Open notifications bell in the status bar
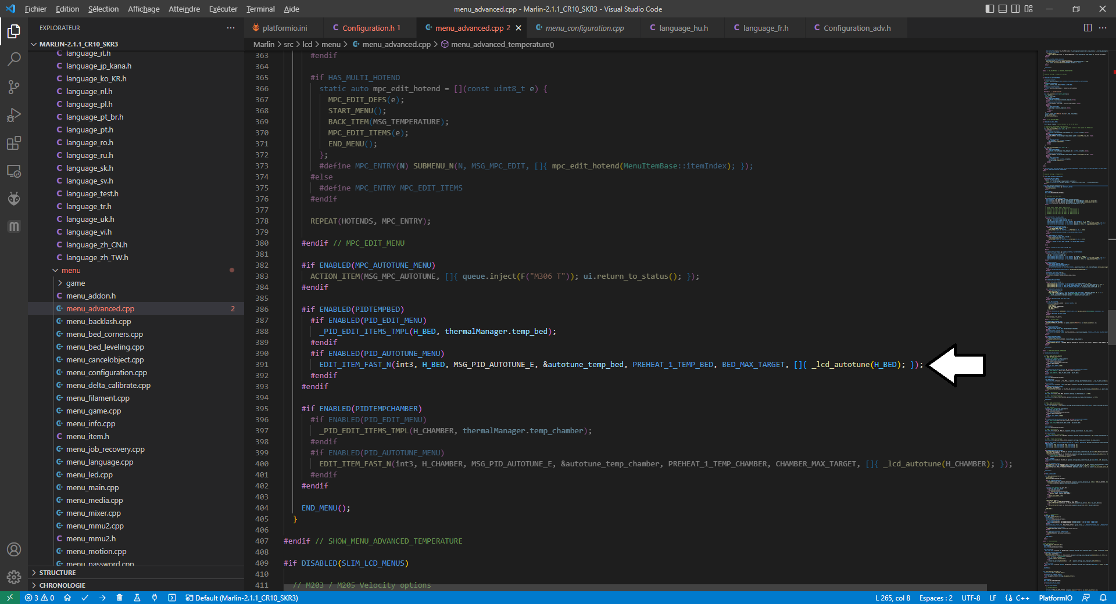 click(1103, 598)
